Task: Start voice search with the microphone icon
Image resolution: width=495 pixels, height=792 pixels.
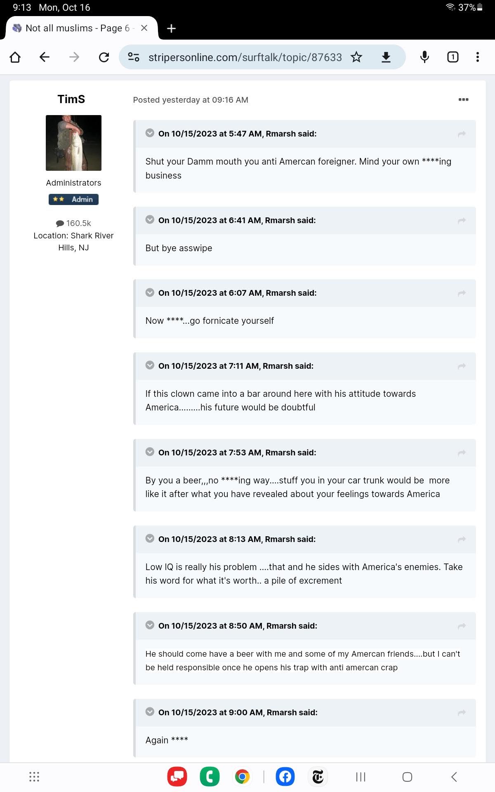Action: [x=424, y=57]
